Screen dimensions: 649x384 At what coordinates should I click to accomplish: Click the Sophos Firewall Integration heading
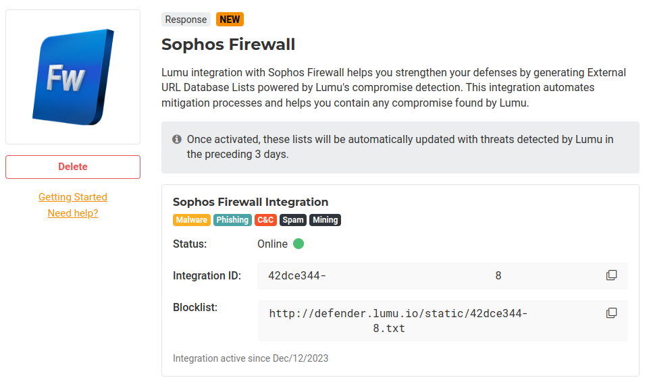tap(251, 202)
